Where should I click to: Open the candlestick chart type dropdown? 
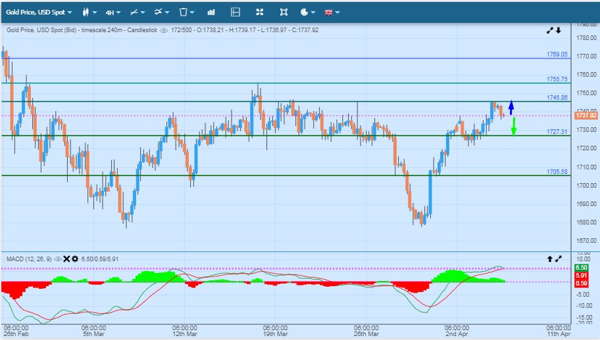(89, 12)
